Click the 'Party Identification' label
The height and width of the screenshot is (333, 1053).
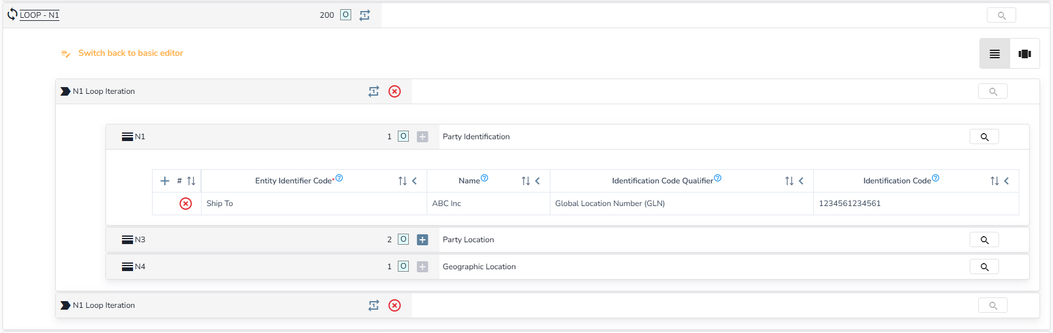[476, 137]
